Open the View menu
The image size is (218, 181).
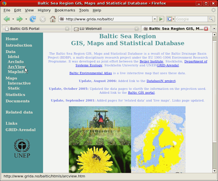(x=29, y=10)
